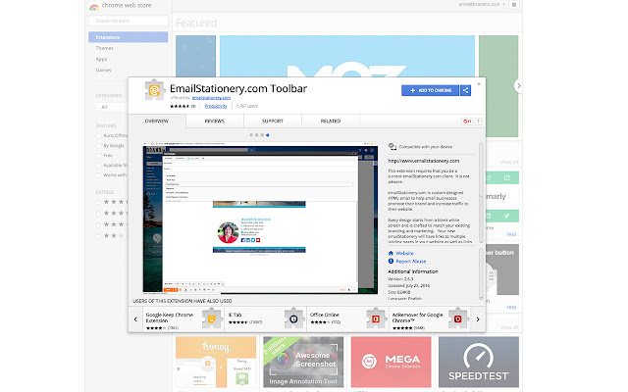Click the Google Keep extension puzzle icon
Screen dimensions: 628x392
pos(212,318)
